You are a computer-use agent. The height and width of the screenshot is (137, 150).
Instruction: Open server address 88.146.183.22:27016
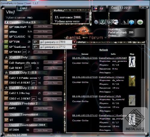[85, 58]
